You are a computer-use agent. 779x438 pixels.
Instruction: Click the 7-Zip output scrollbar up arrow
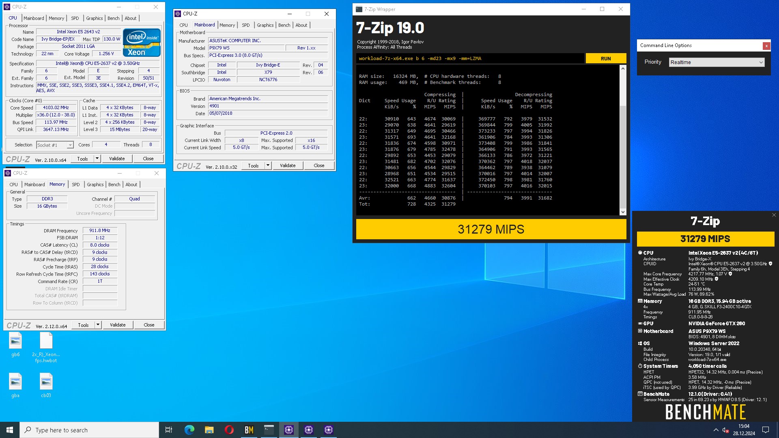click(623, 69)
